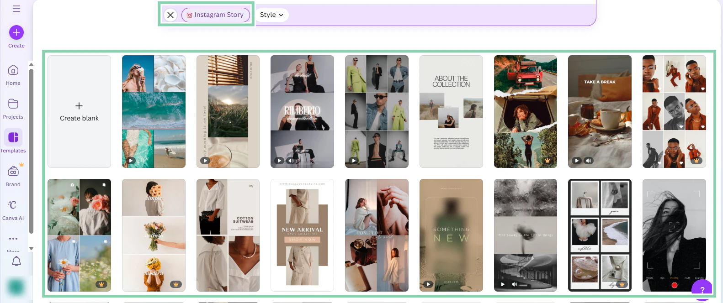Open notifications bell icon
Image resolution: width=723 pixels, height=303 pixels.
point(16,261)
